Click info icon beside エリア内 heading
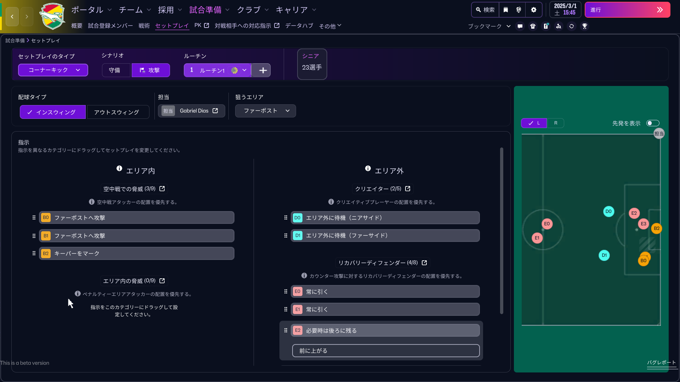Image resolution: width=680 pixels, height=382 pixels. 119,169
